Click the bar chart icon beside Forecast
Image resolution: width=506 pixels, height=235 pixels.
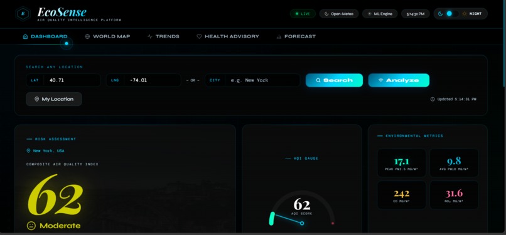click(279, 36)
